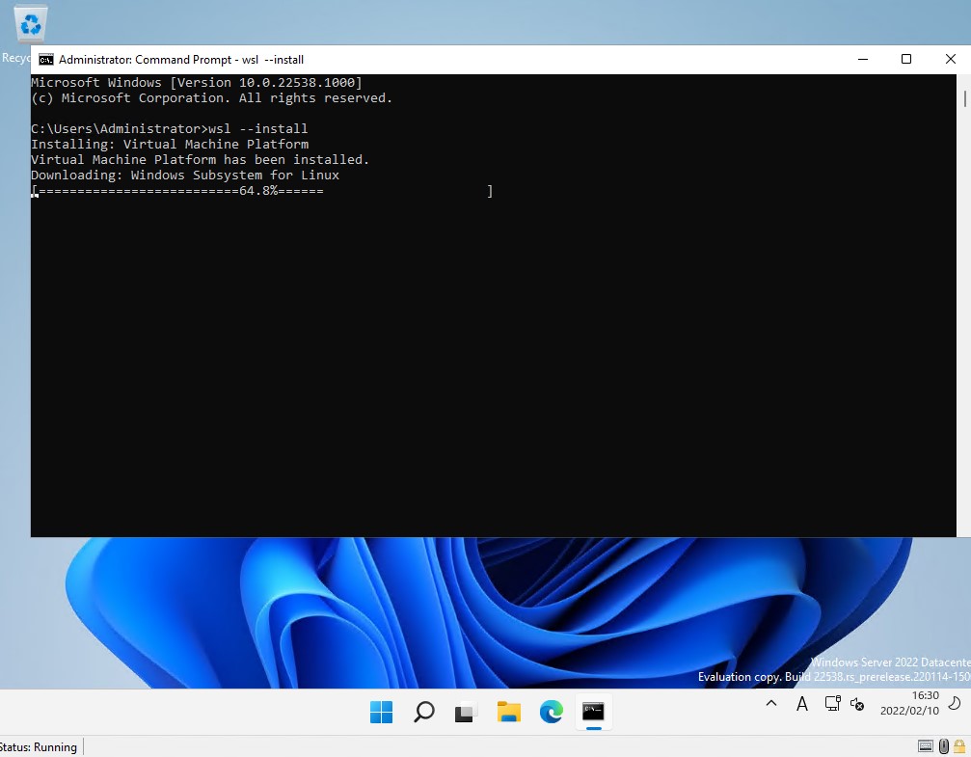971x757 pixels.
Task: Click mouse icon in VM status bar
Action: click(x=943, y=746)
